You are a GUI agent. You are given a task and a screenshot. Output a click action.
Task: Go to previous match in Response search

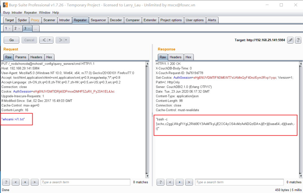(170, 182)
